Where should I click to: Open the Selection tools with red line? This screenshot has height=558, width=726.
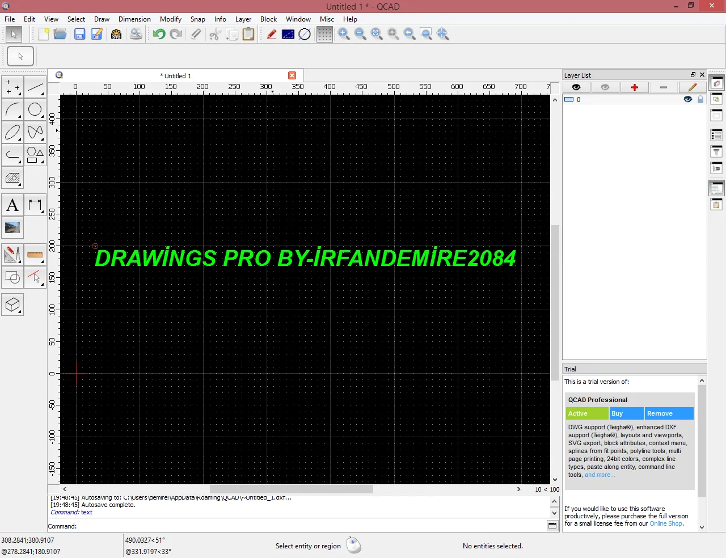35,277
